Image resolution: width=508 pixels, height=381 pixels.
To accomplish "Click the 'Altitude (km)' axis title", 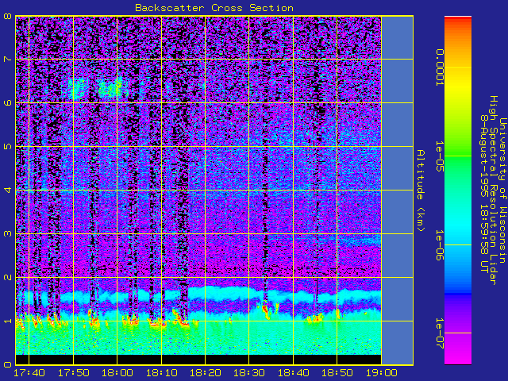I will coord(420,190).
